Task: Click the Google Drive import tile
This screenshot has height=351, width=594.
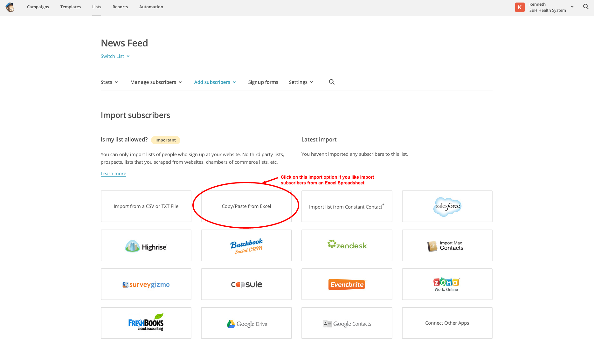Action: click(246, 323)
